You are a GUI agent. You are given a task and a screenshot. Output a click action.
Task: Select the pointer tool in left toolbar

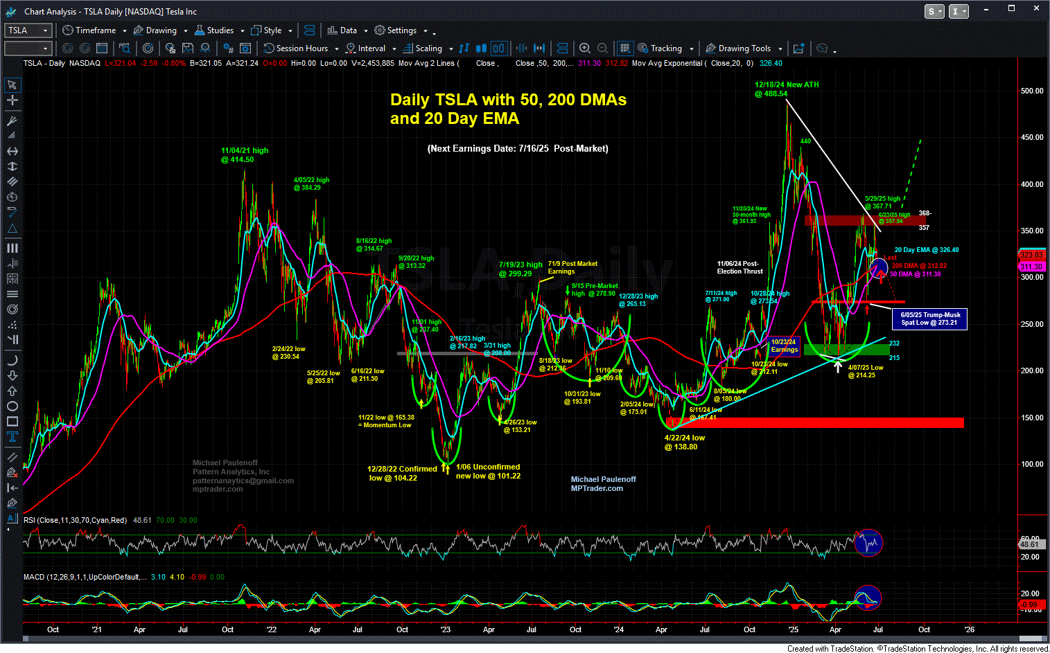coord(12,85)
